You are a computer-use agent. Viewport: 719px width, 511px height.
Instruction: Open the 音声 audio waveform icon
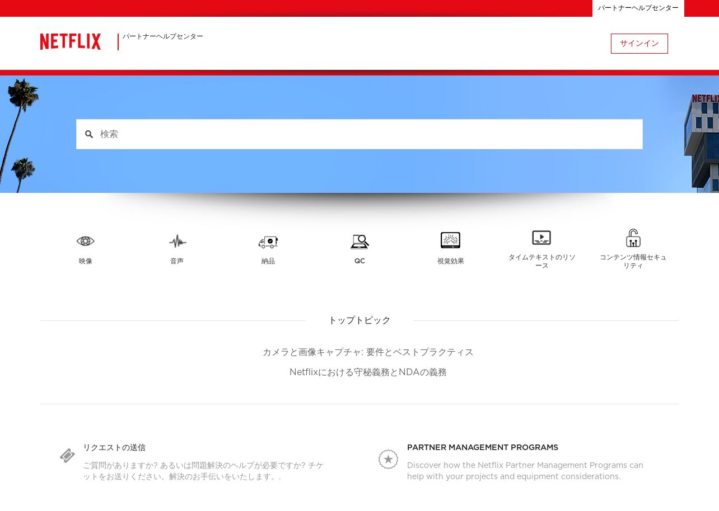pos(178,241)
